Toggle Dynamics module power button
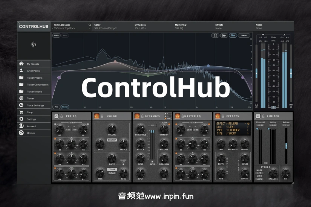This screenshot has width=311, height=207. pyautogui.click(x=137, y=116)
